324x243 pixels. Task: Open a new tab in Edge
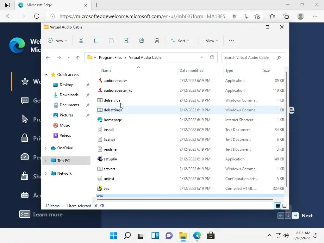coord(96,5)
